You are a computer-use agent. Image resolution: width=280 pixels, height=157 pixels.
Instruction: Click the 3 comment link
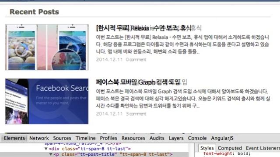[136, 114]
